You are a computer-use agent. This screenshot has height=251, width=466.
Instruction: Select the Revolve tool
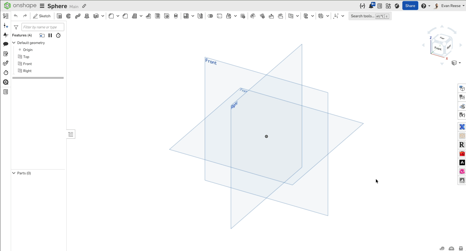click(x=68, y=16)
